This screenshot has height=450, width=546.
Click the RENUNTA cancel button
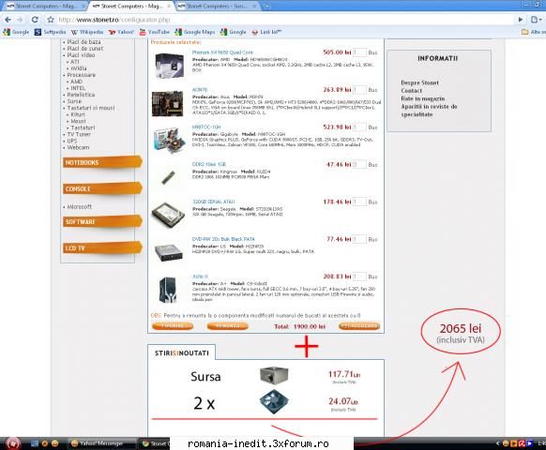[227, 326]
